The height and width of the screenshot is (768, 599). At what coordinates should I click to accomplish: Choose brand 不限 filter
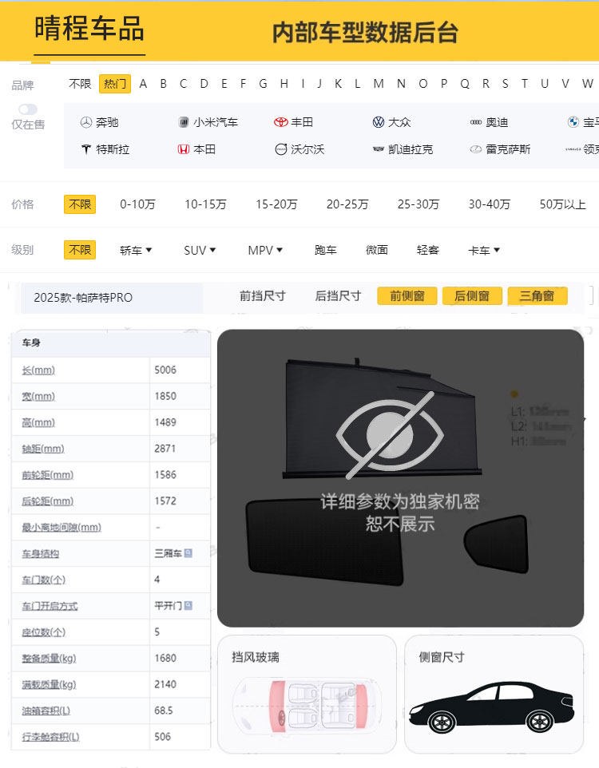click(x=80, y=84)
